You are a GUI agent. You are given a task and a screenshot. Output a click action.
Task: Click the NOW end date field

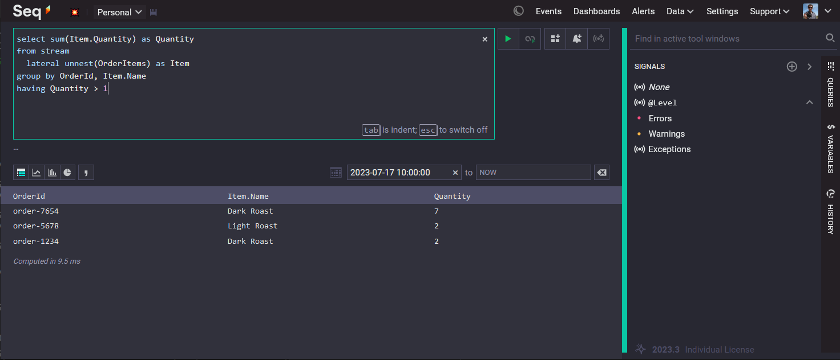(x=533, y=172)
